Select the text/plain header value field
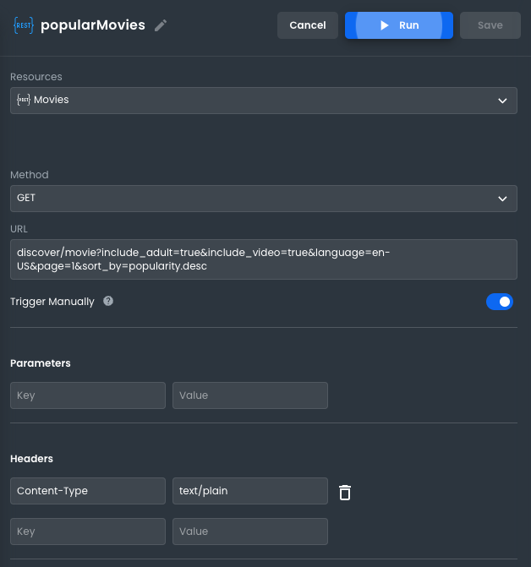 (x=249, y=491)
